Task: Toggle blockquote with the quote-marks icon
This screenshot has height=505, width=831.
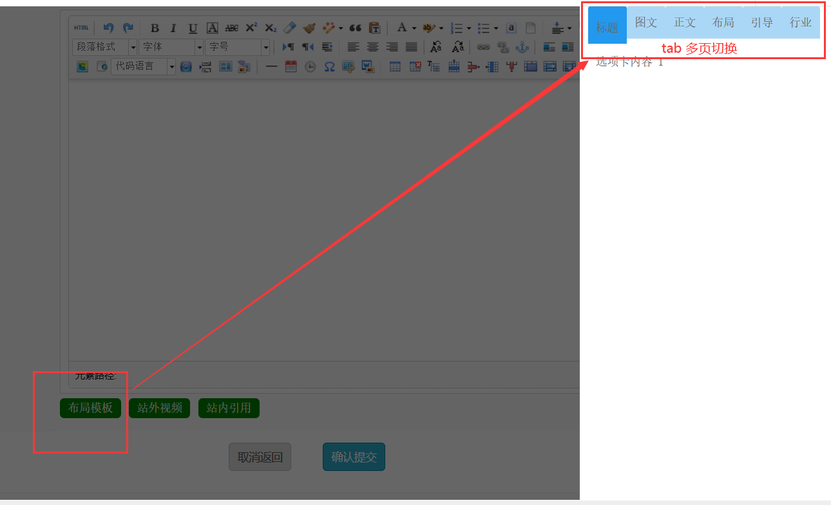Action: click(355, 28)
